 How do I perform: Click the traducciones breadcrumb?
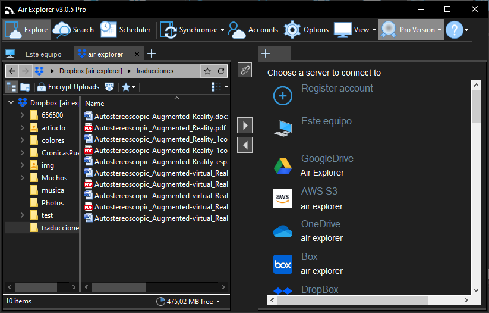click(154, 71)
